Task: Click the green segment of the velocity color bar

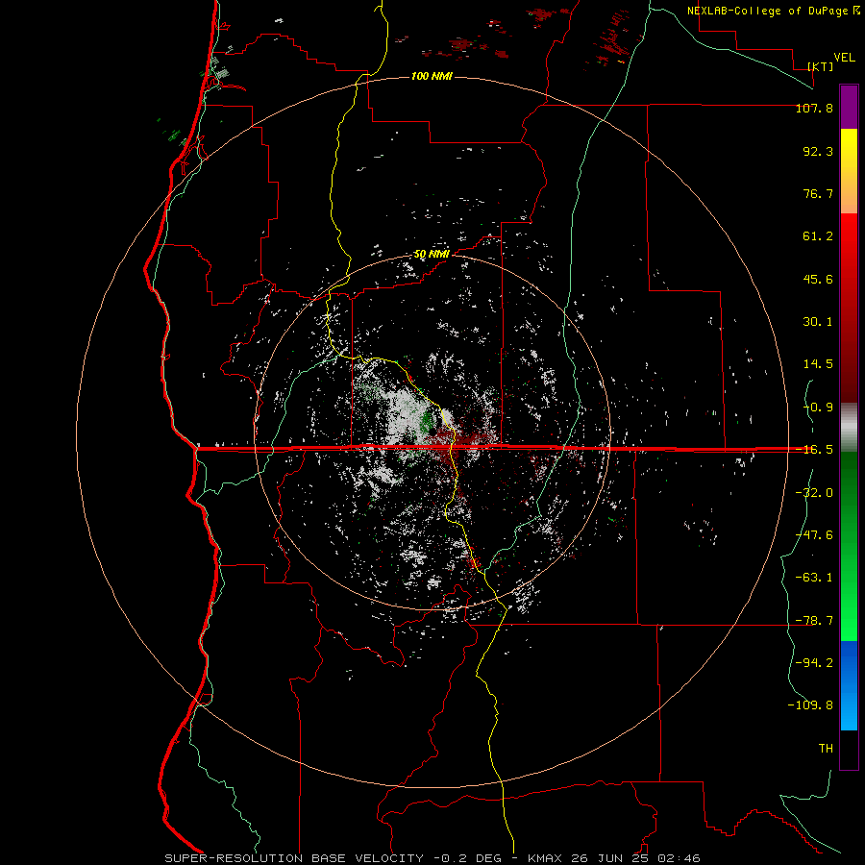Action: 849,546
